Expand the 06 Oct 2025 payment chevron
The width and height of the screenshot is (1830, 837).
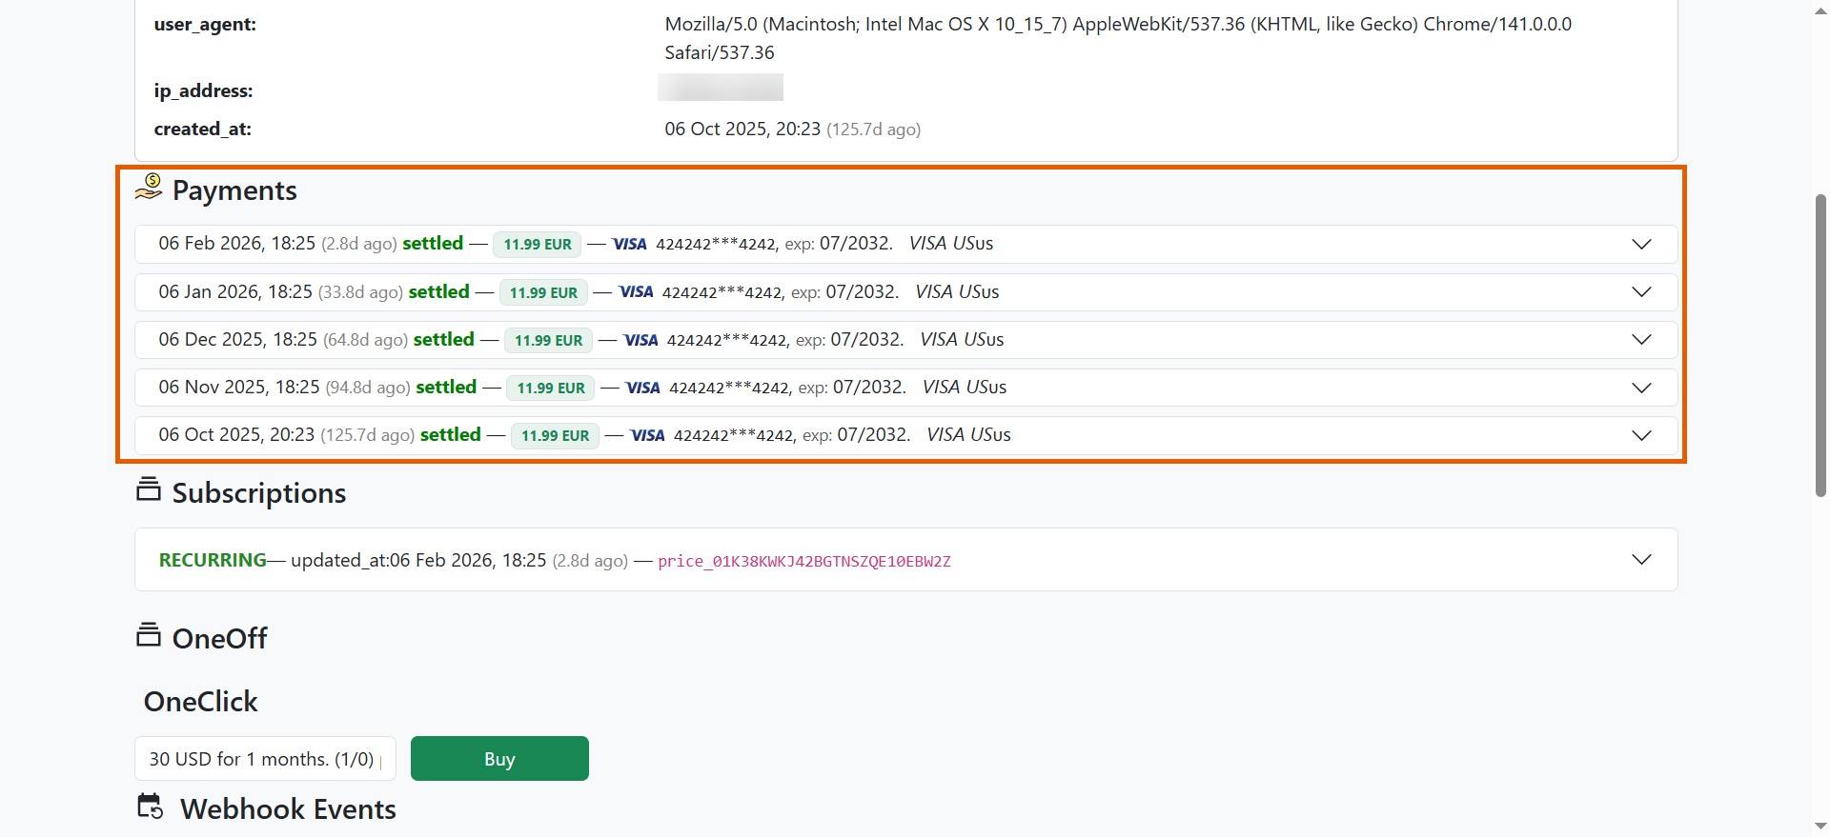pyautogui.click(x=1641, y=435)
